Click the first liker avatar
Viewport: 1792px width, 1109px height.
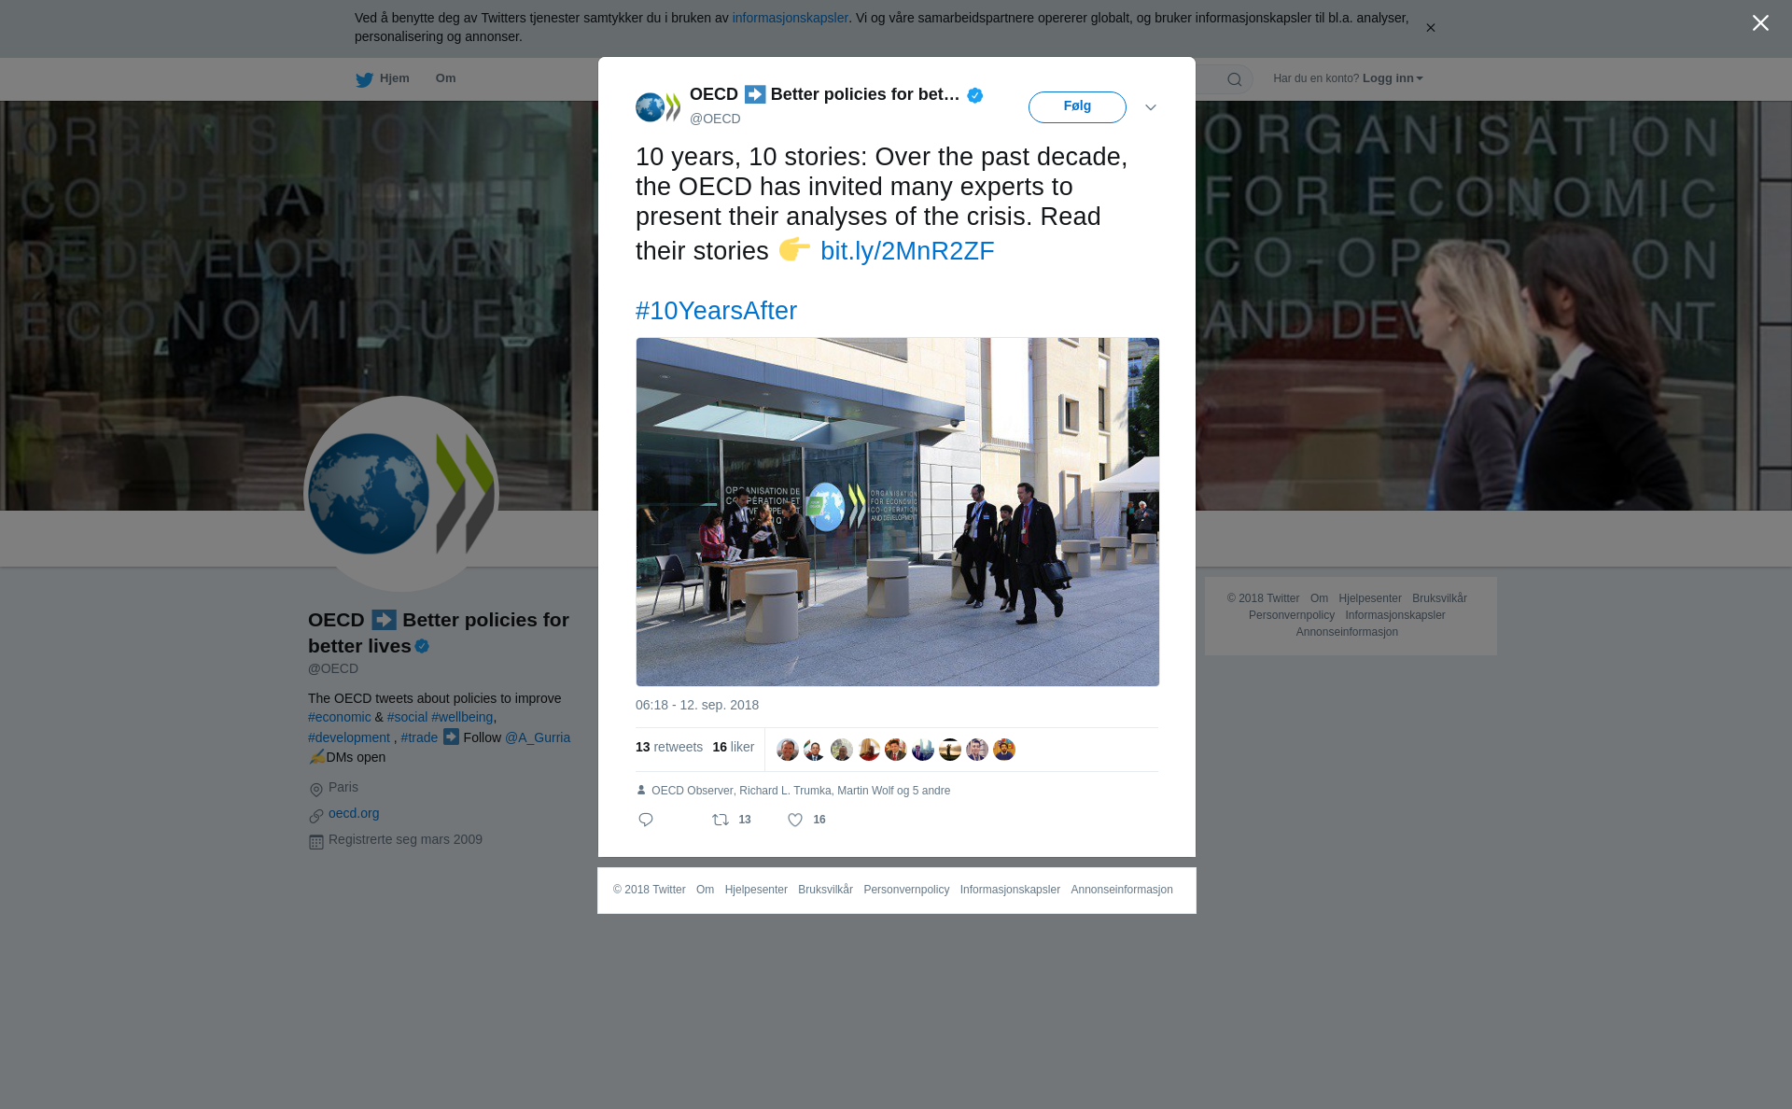click(788, 750)
